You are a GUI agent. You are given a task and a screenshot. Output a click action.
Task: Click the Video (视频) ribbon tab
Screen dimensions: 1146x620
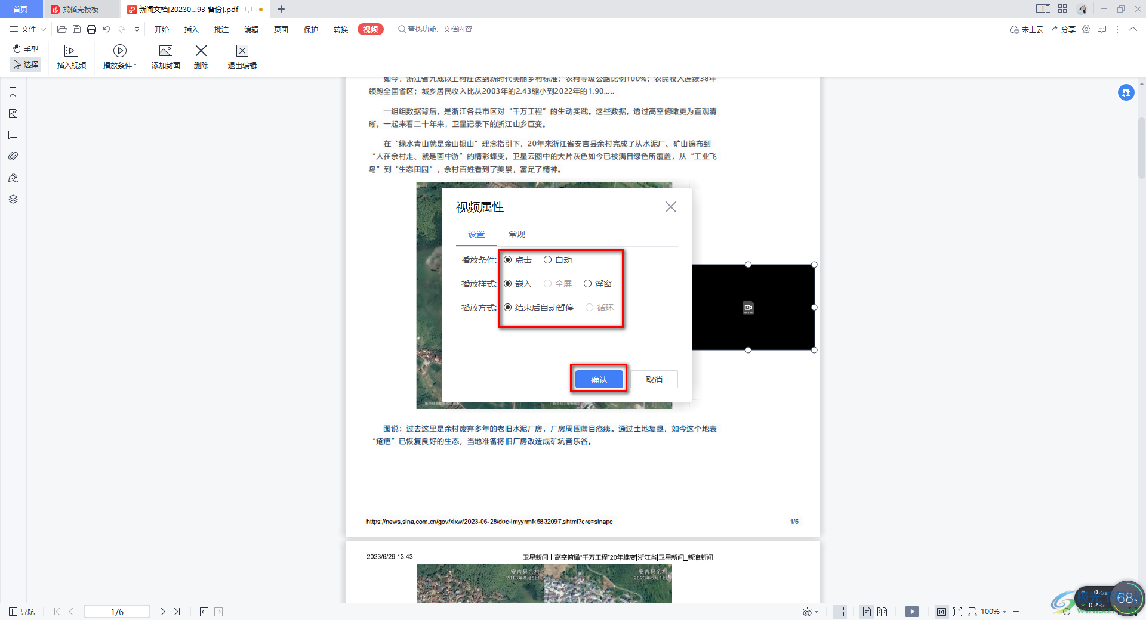pyautogui.click(x=371, y=29)
